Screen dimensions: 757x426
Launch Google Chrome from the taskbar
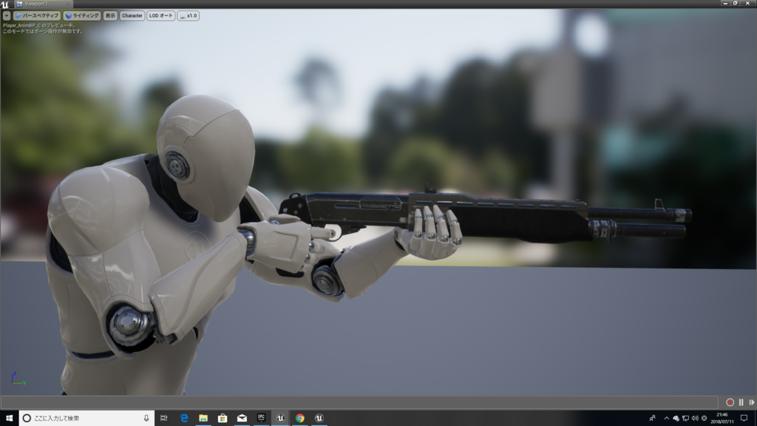tap(299, 419)
